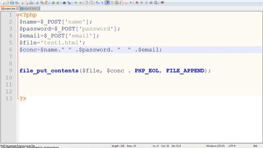Image resolution: width=263 pixels, height=148 pixels.
Task: Stop macro recording button
Action: [x=141, y=3]
